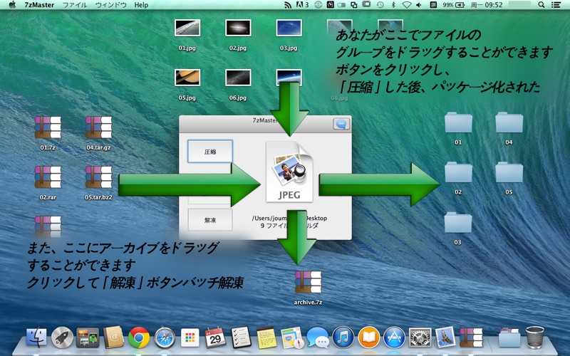The image size is (570, 356).
Task: Launch Safari from the Dock
Action: (x=165, y=337)
